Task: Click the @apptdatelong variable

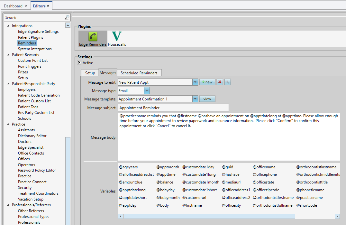Action: (132, 190)
